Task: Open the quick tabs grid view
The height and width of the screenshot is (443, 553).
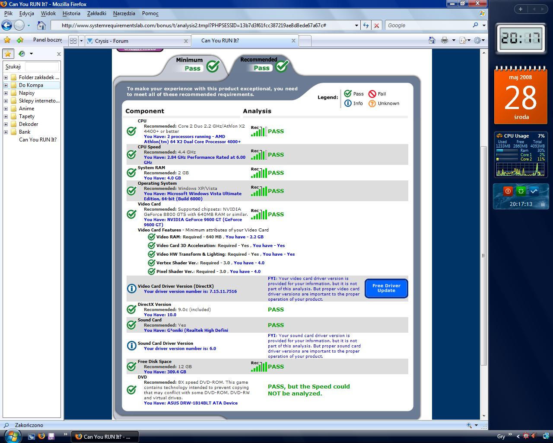Action: [73, 41]
